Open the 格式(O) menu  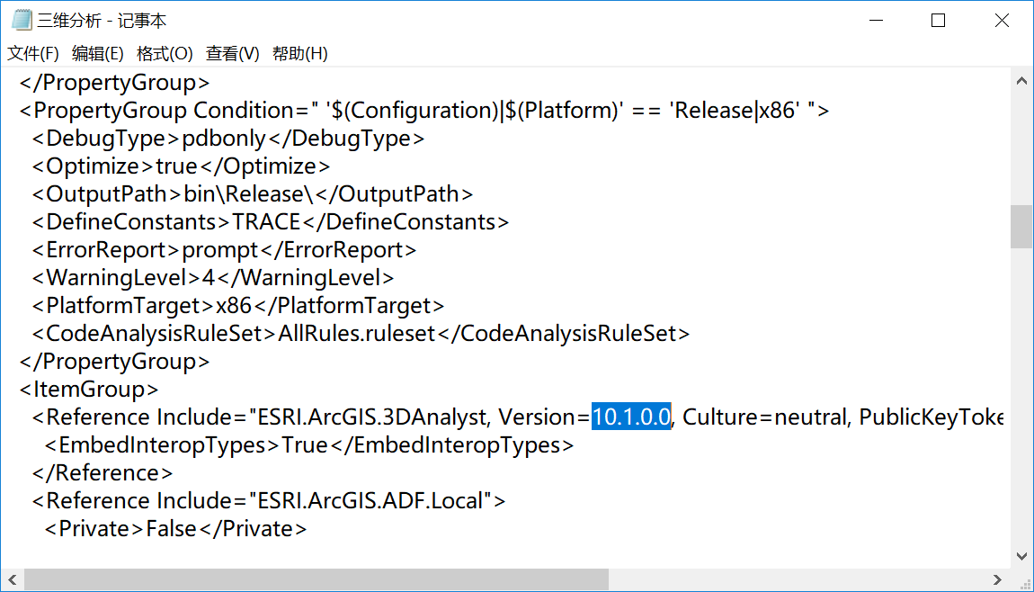165,54
